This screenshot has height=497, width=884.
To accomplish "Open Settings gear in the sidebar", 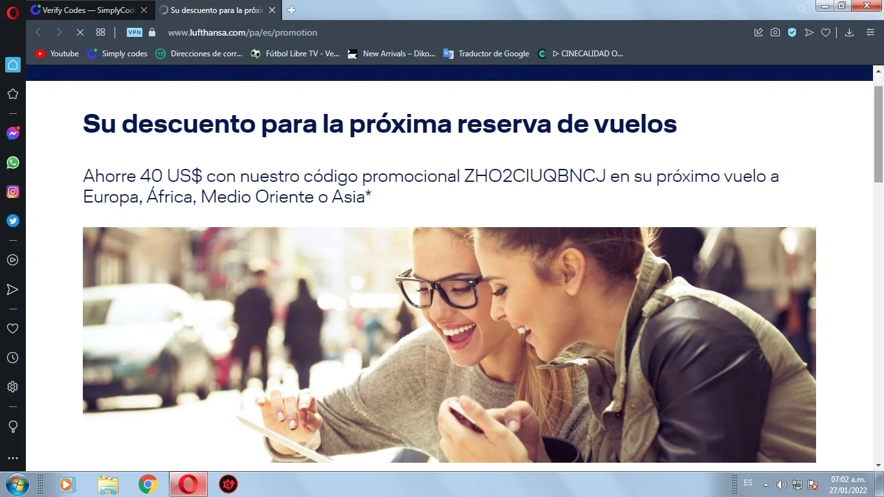I will [x=12, y=387].
